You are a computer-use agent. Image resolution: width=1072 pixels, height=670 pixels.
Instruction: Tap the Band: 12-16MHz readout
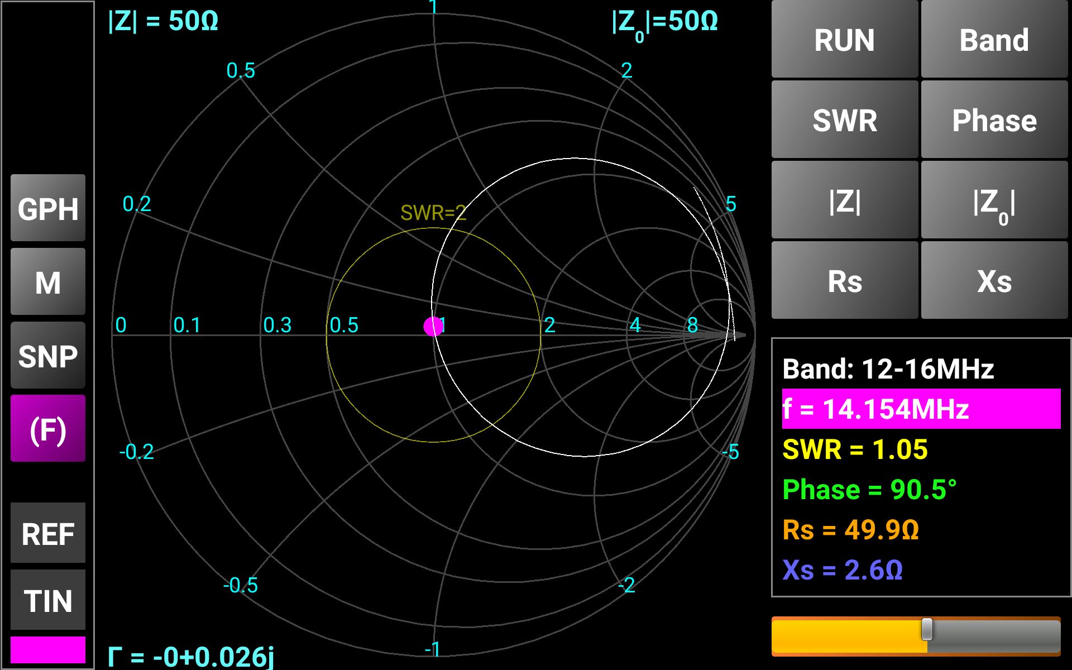(888, 369)
